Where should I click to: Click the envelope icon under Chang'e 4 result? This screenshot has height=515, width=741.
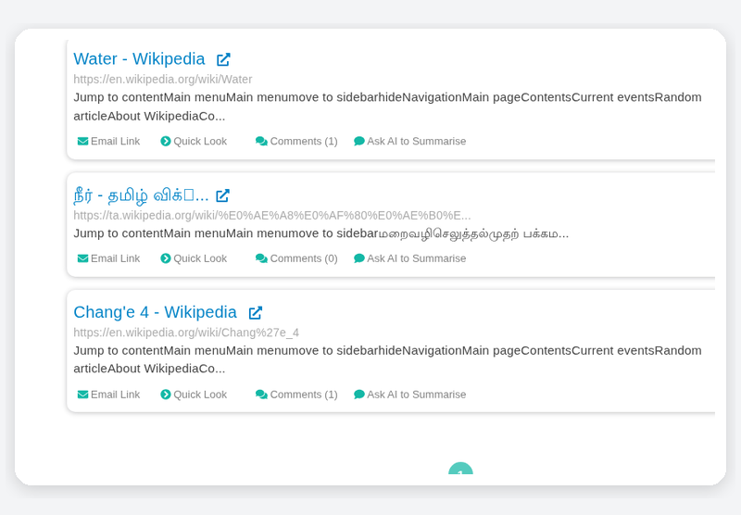click(82, 395)
